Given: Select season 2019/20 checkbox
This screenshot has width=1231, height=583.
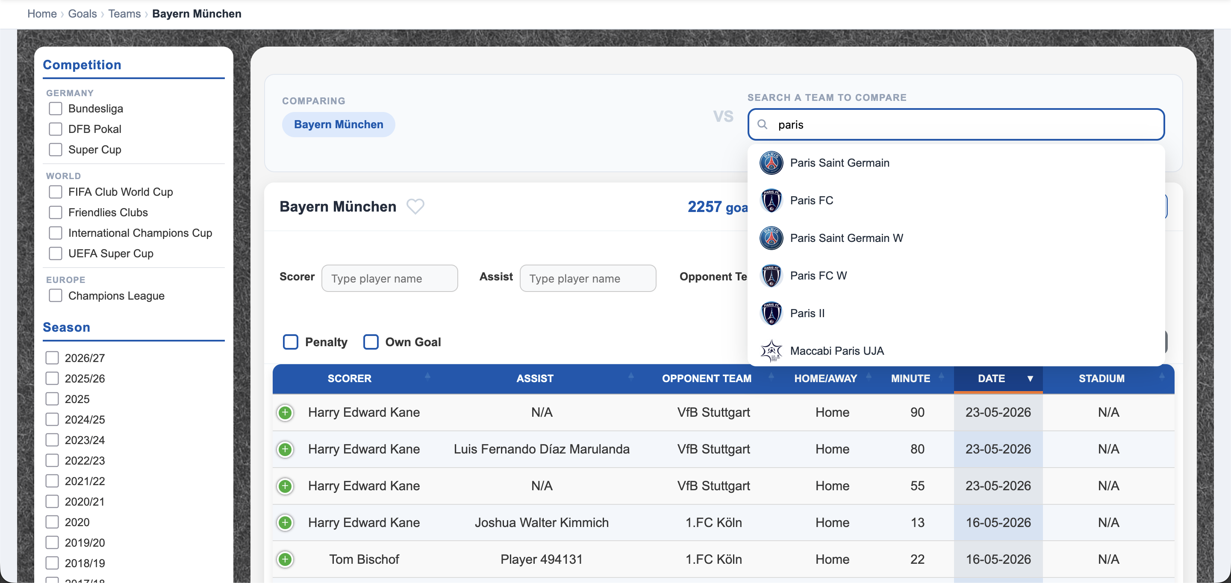Looking at the screenshot, I should click(52, 543).
